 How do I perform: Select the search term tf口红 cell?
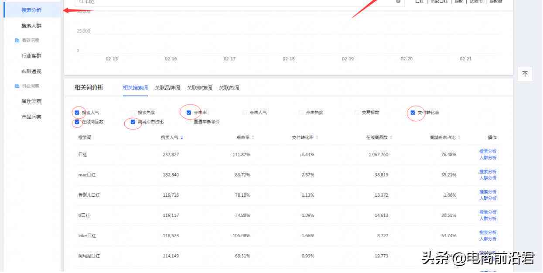(84, 215)
